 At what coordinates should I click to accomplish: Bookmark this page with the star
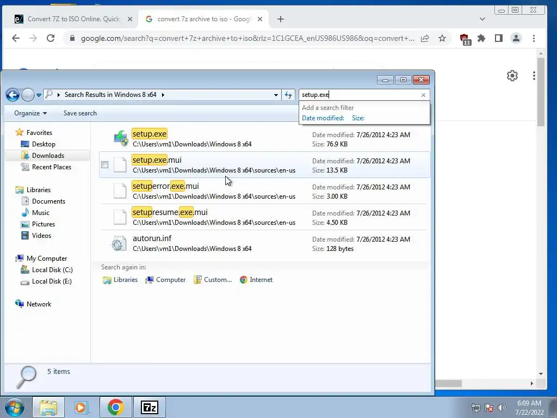(x=442, y=39)
